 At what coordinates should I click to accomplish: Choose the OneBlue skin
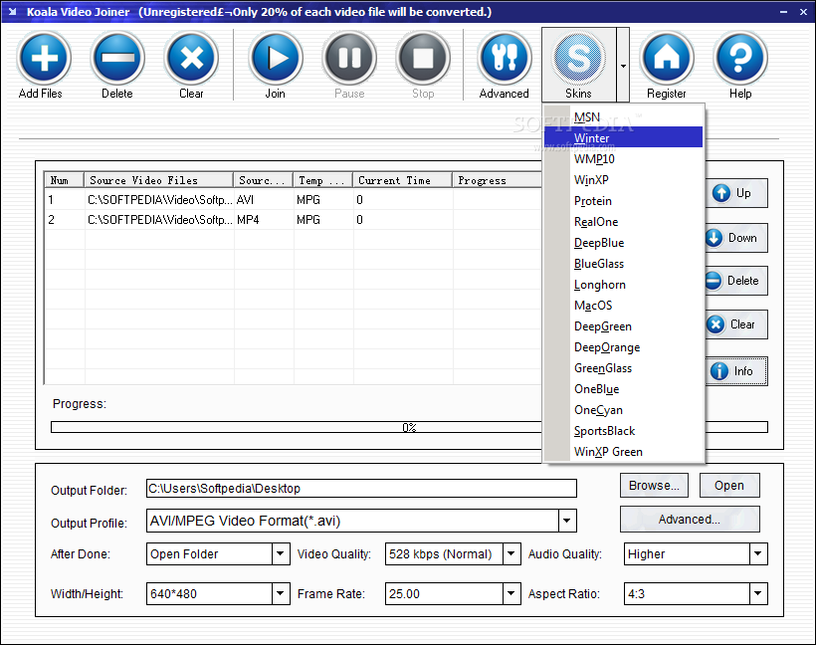tap(623, 389)
